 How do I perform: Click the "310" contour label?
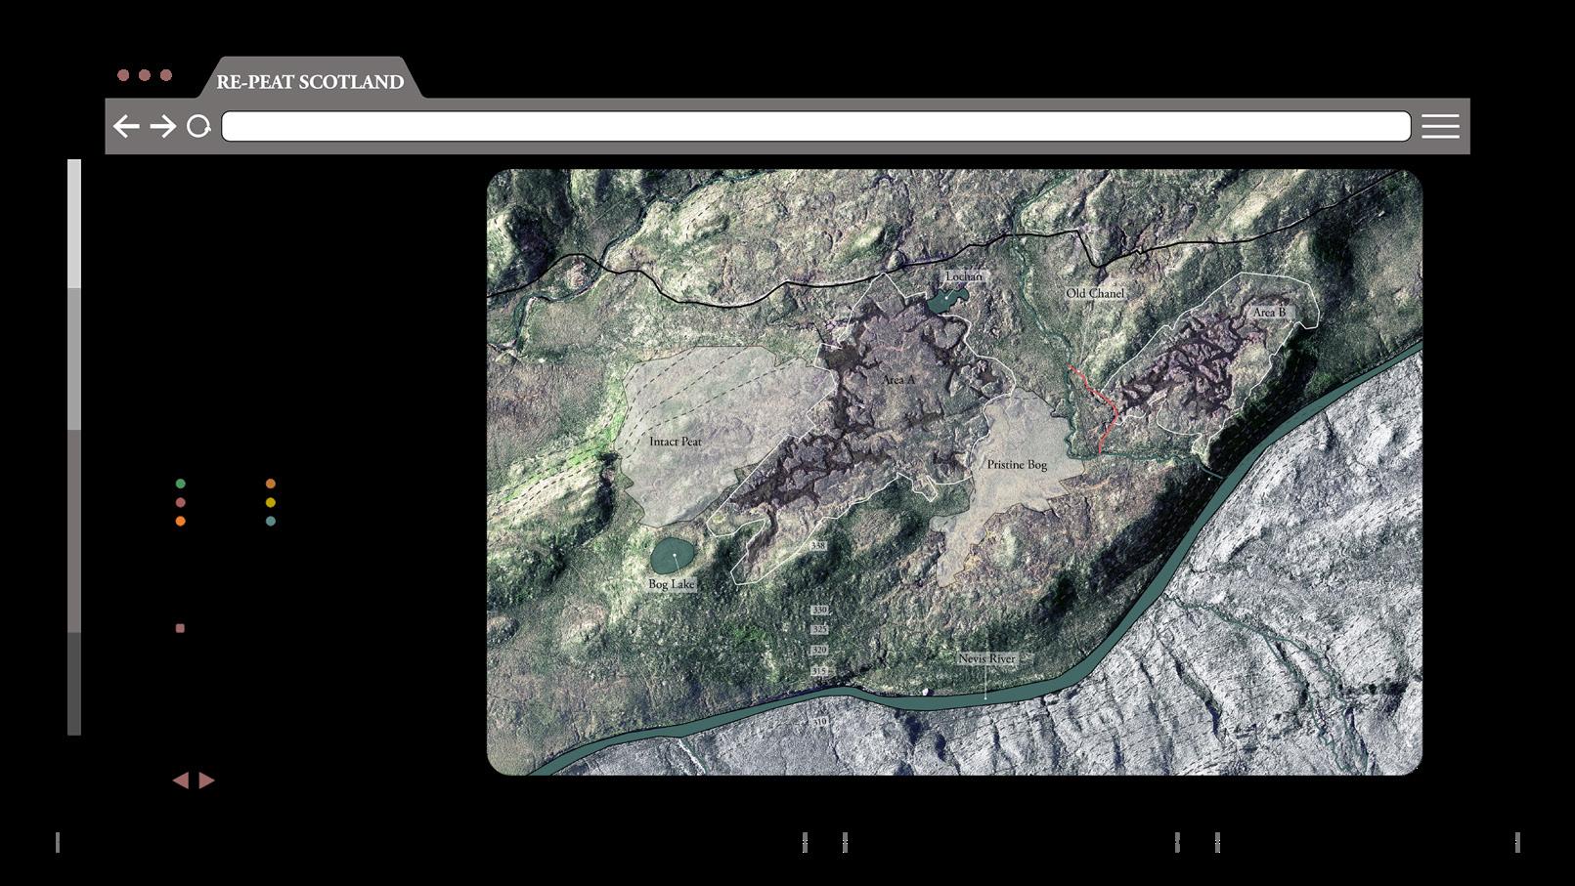[x=819, y=722]
